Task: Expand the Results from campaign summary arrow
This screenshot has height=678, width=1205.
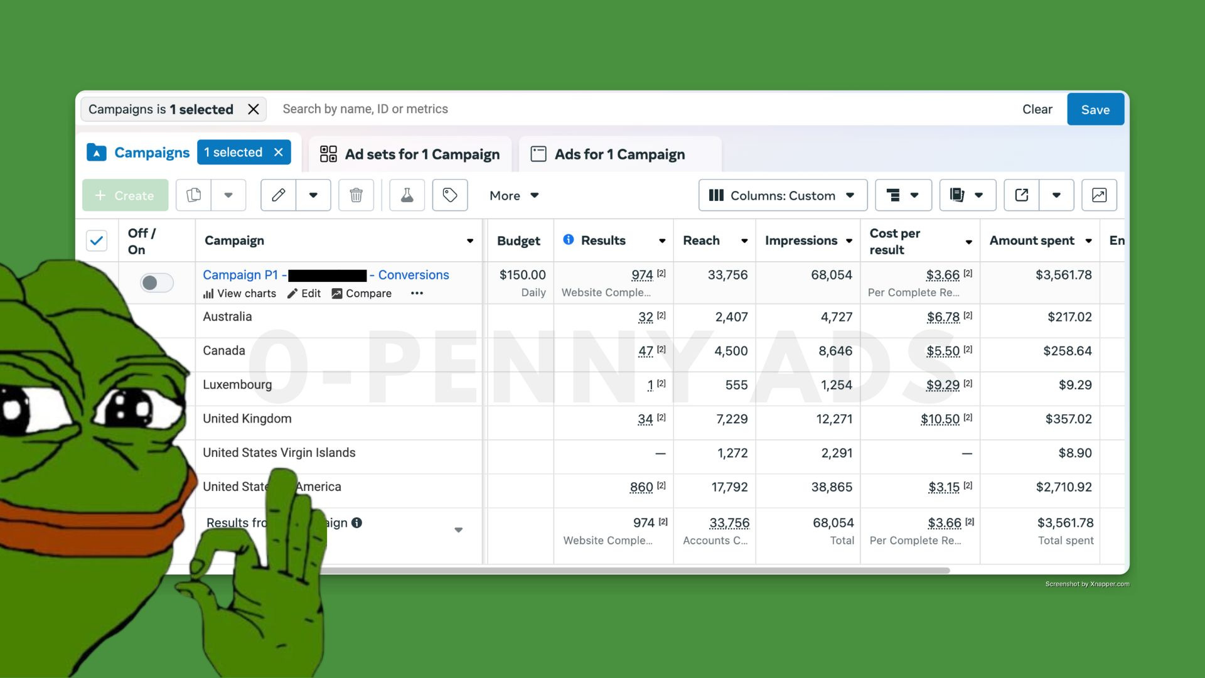Action: [459, 530]
